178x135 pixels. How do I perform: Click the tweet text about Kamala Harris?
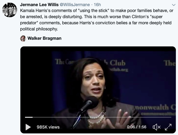(x=97, y=20)
